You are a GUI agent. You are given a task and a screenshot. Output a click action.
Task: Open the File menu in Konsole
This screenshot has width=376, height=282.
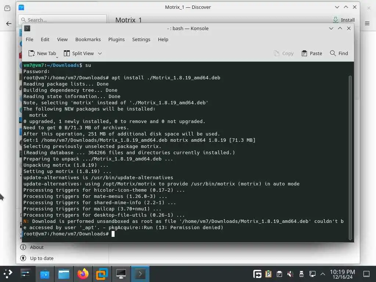click(29, 39)
